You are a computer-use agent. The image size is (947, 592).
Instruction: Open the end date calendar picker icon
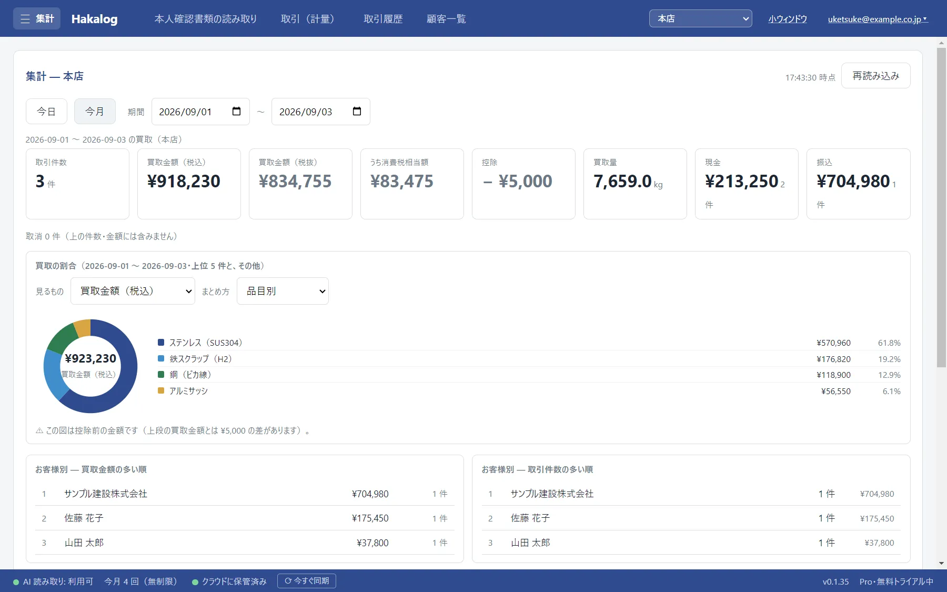coord(357,112)
